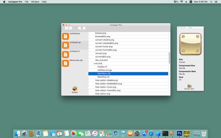This screenshot has height=138, width=221.
Task: Open Calendar in the Dock
Action: pyautogui.click(x=59, y=133)
